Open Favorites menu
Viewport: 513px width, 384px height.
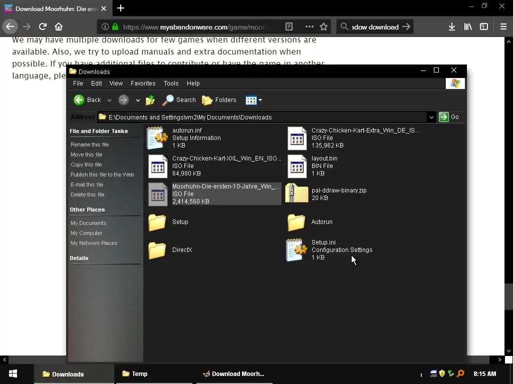tap(143, 83)
